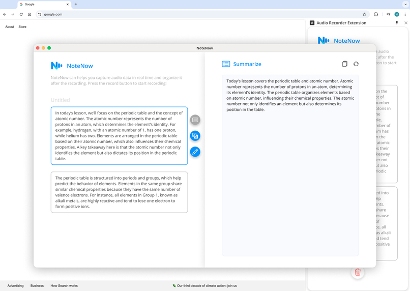Open the Chrome extensions puzzle icon
This screenshot has height=291, width=410.
click(376, 14)
